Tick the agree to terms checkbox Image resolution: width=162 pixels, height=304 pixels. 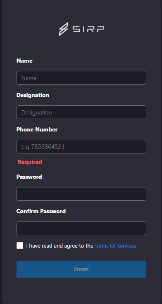point(20,246)
